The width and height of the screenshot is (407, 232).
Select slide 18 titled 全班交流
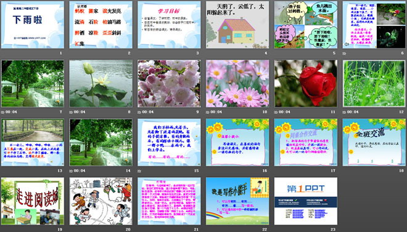point(374,142)
